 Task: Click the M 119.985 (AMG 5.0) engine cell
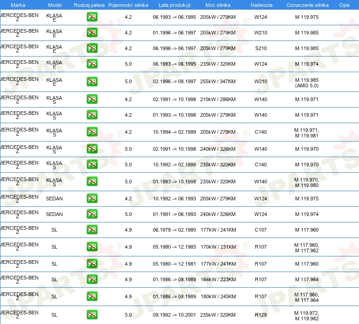coord(307,81)
